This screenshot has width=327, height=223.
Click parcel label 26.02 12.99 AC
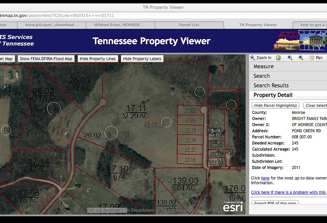pyautogui.click(x=44, y=95)
